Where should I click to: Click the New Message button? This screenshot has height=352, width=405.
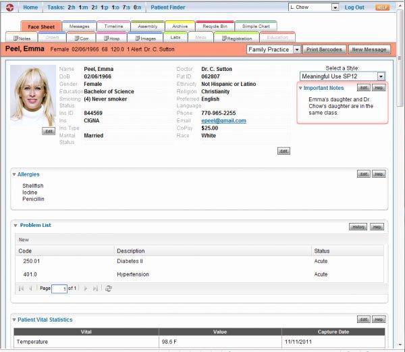coord(369,49)
